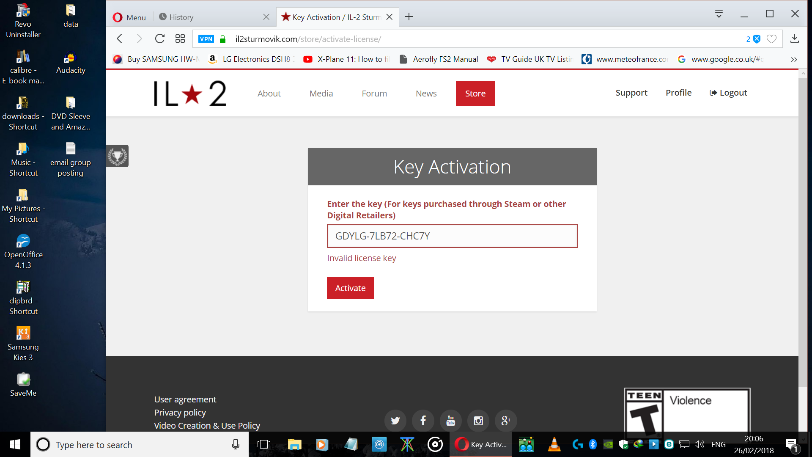The width and height of the screenshot is (812, 457).
Task: Open VLC cone icon on taskbar
Action: 554,445
